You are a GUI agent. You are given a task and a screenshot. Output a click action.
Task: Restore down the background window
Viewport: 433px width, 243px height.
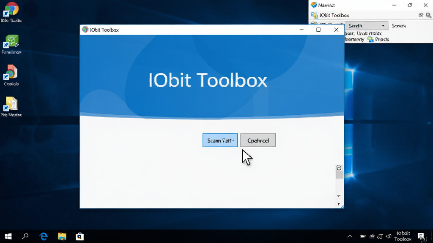click(x=410, y=5)
